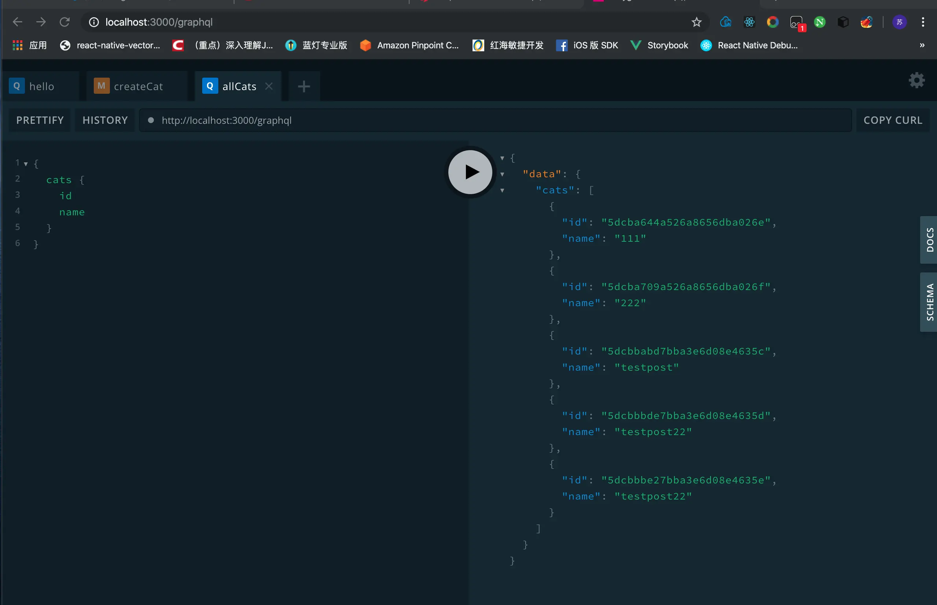Open the HISTORY panel
The height and width of the screenshot is (605, 937).
coord(105,120)
